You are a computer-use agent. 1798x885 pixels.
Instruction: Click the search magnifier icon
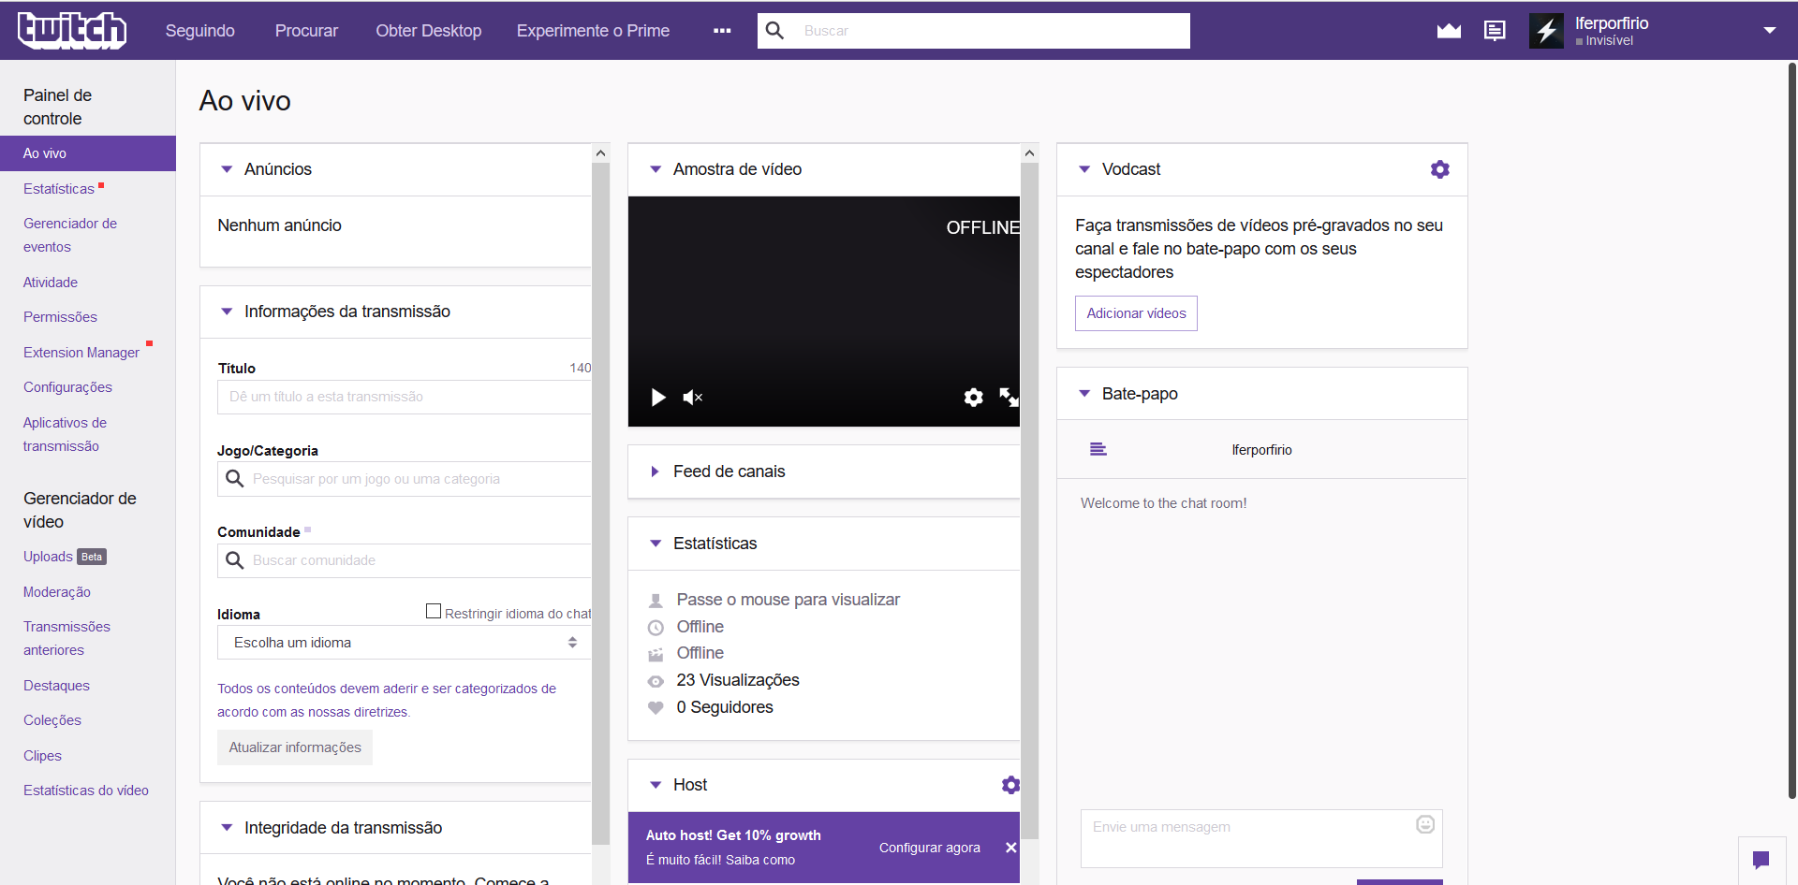(x=774, y=31)
